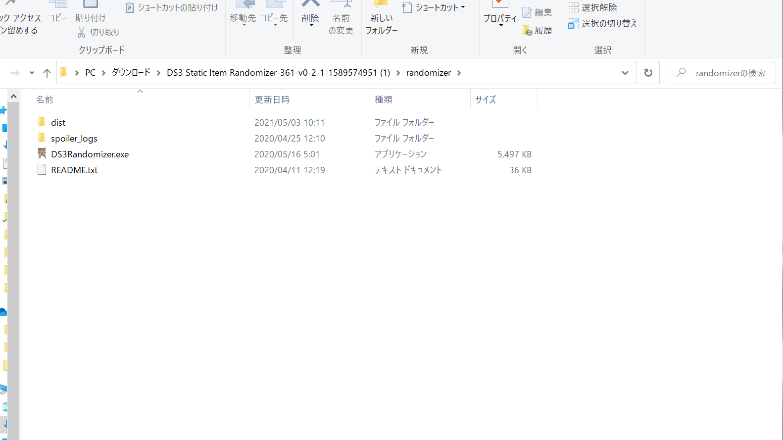Click the spoiler_logs file name
The height and width of the screenshot is (440, 783).
(x=74, y=139)
